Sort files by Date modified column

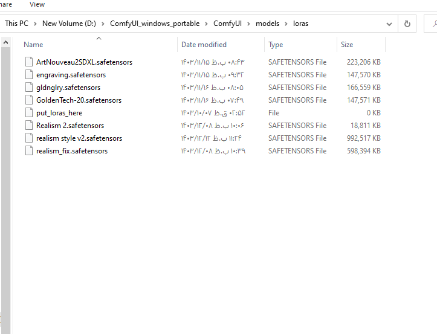[204, 45]
